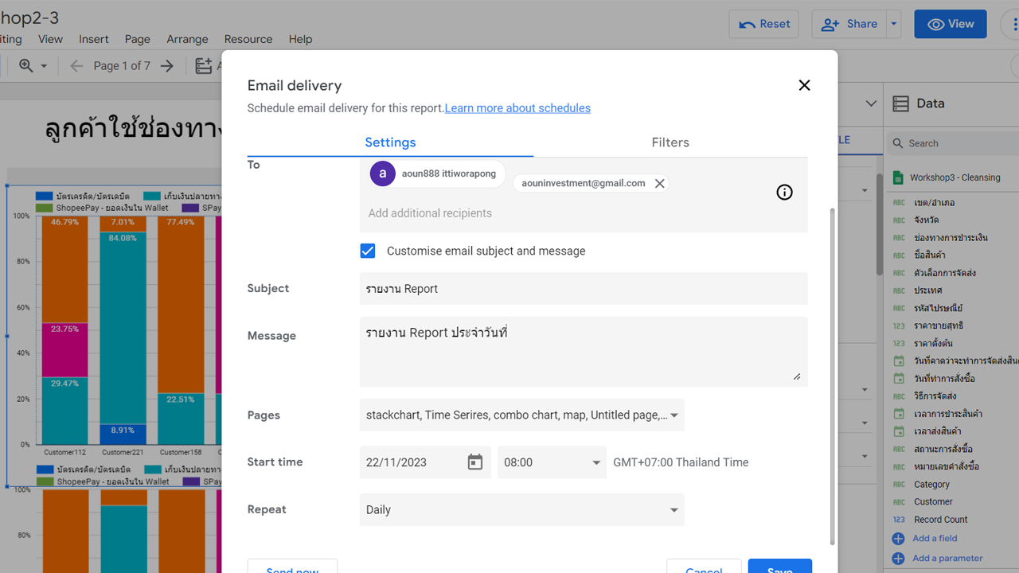This screenshot has height=573, width=1019.
Task: Click the Message text area
Action: pyautogui.click(x=584, y=352)
